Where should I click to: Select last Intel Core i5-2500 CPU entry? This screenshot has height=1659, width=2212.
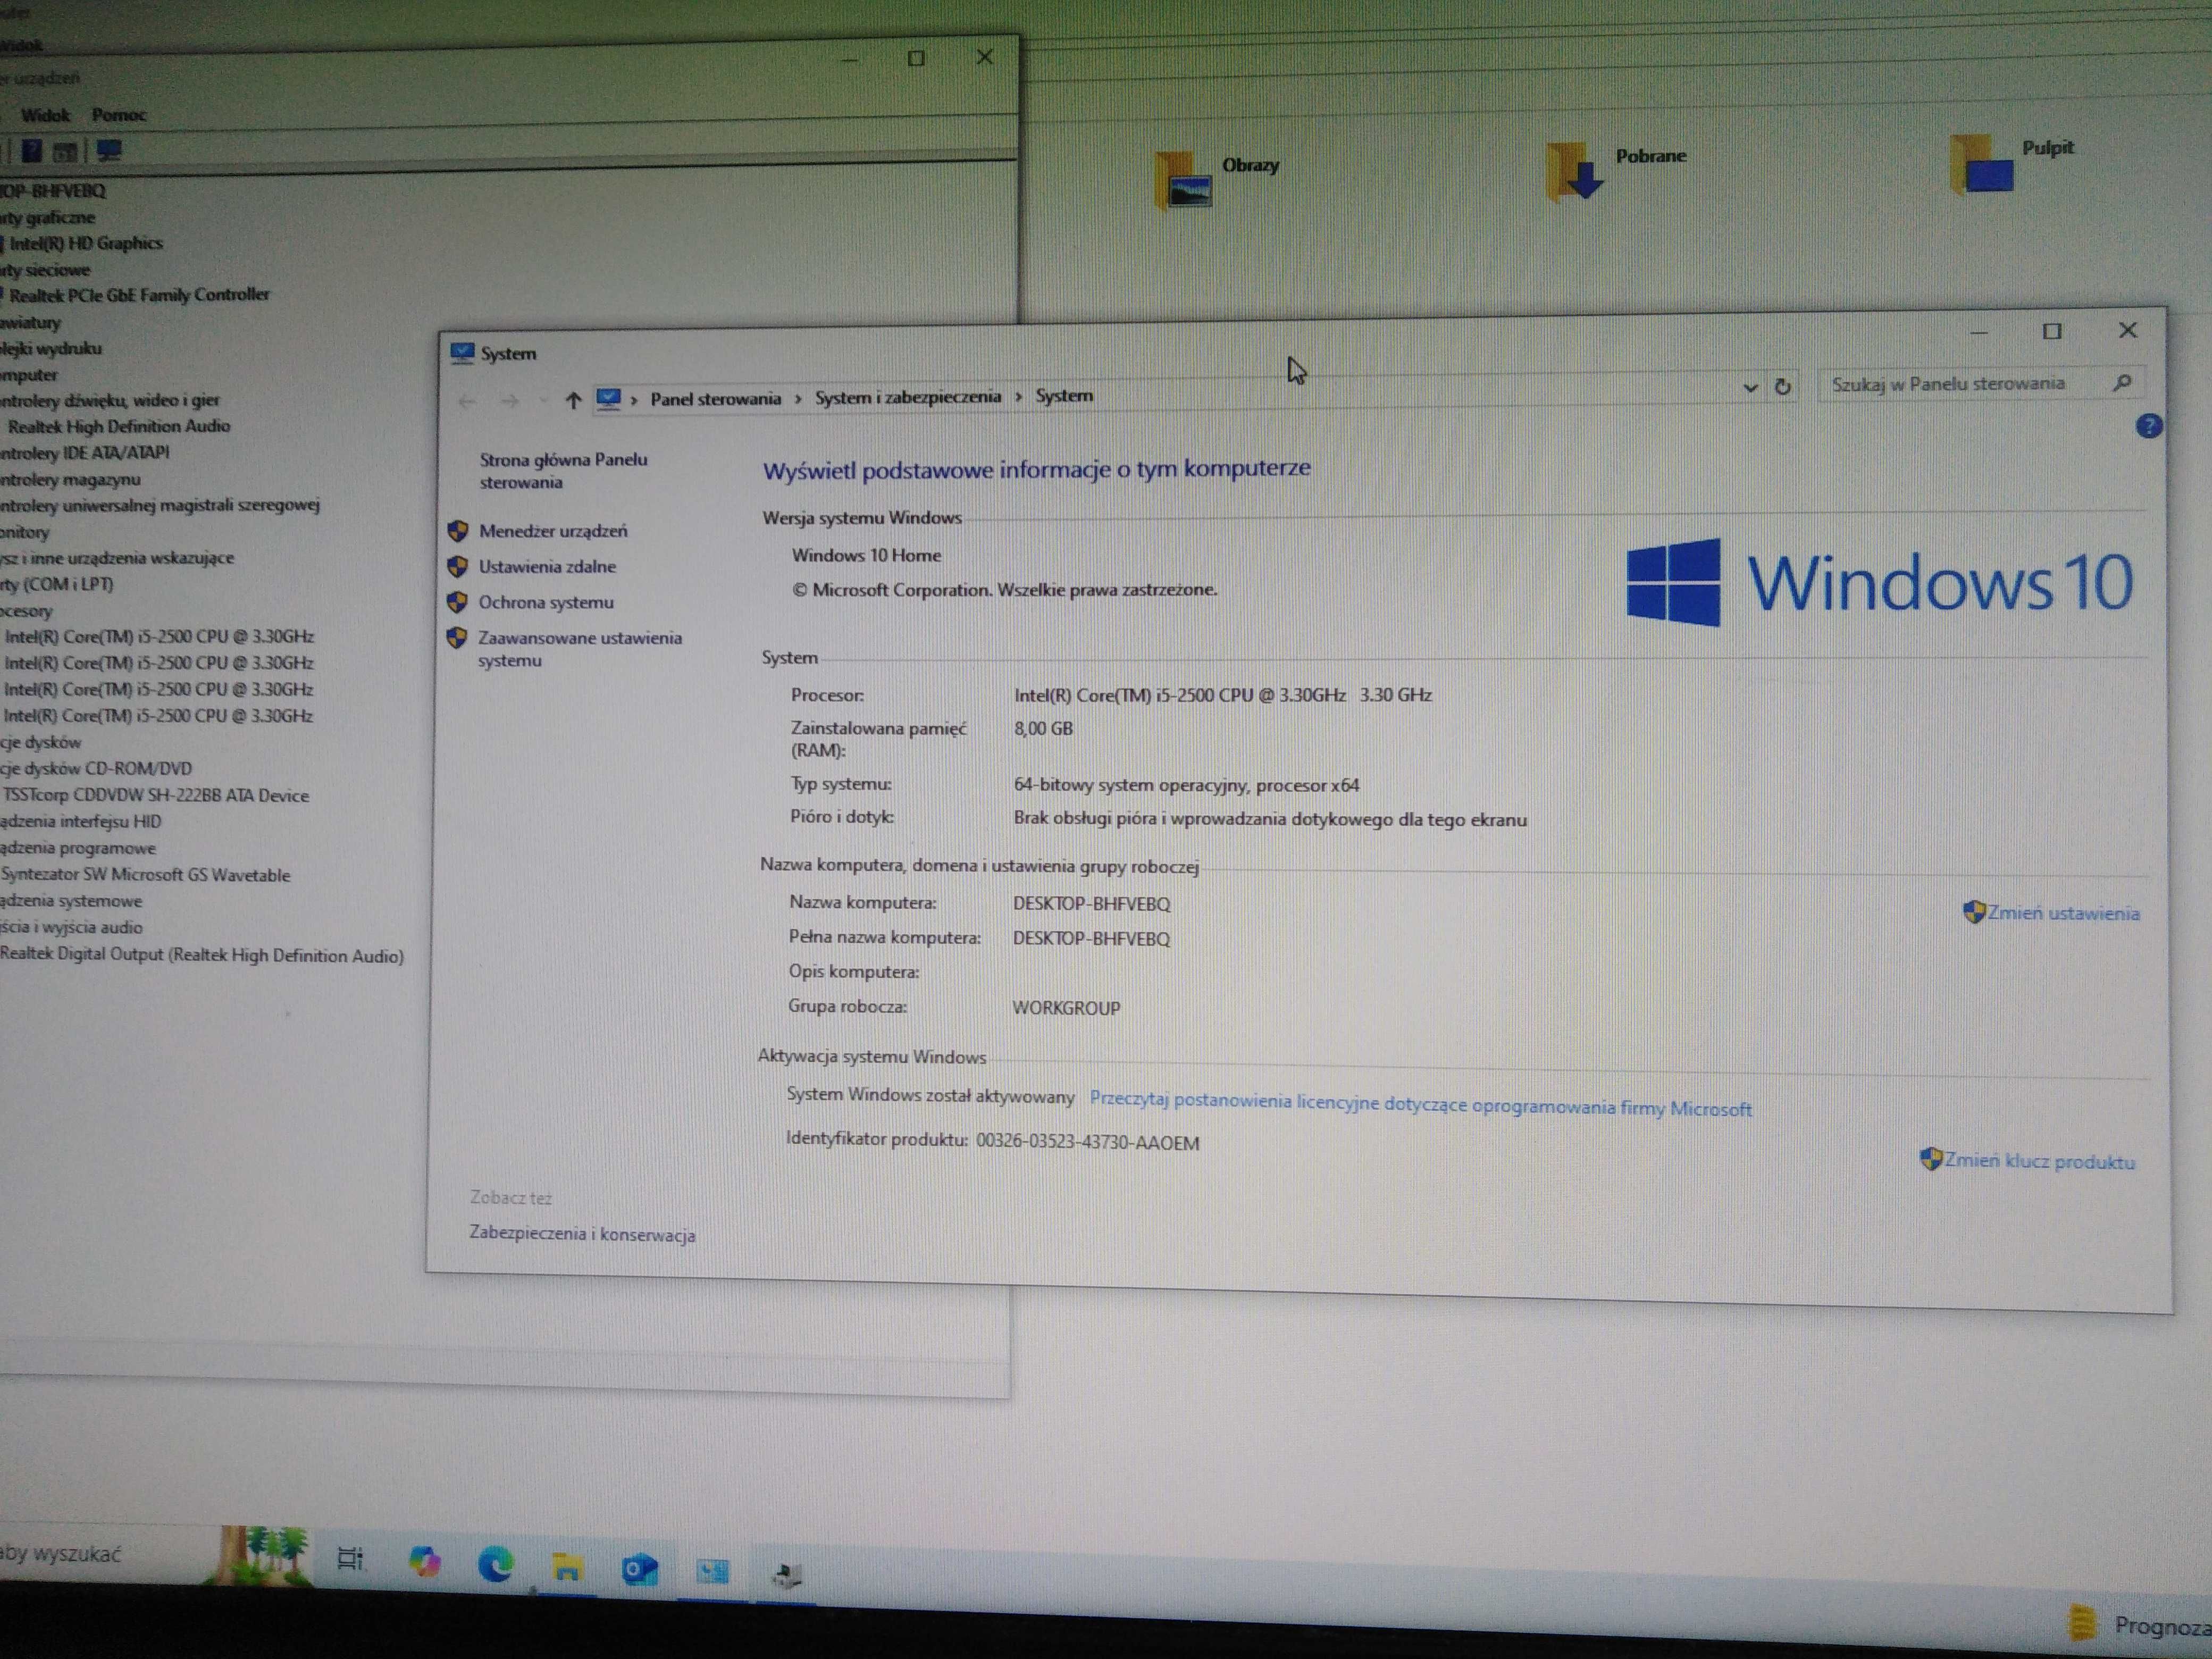click(158, 716)
